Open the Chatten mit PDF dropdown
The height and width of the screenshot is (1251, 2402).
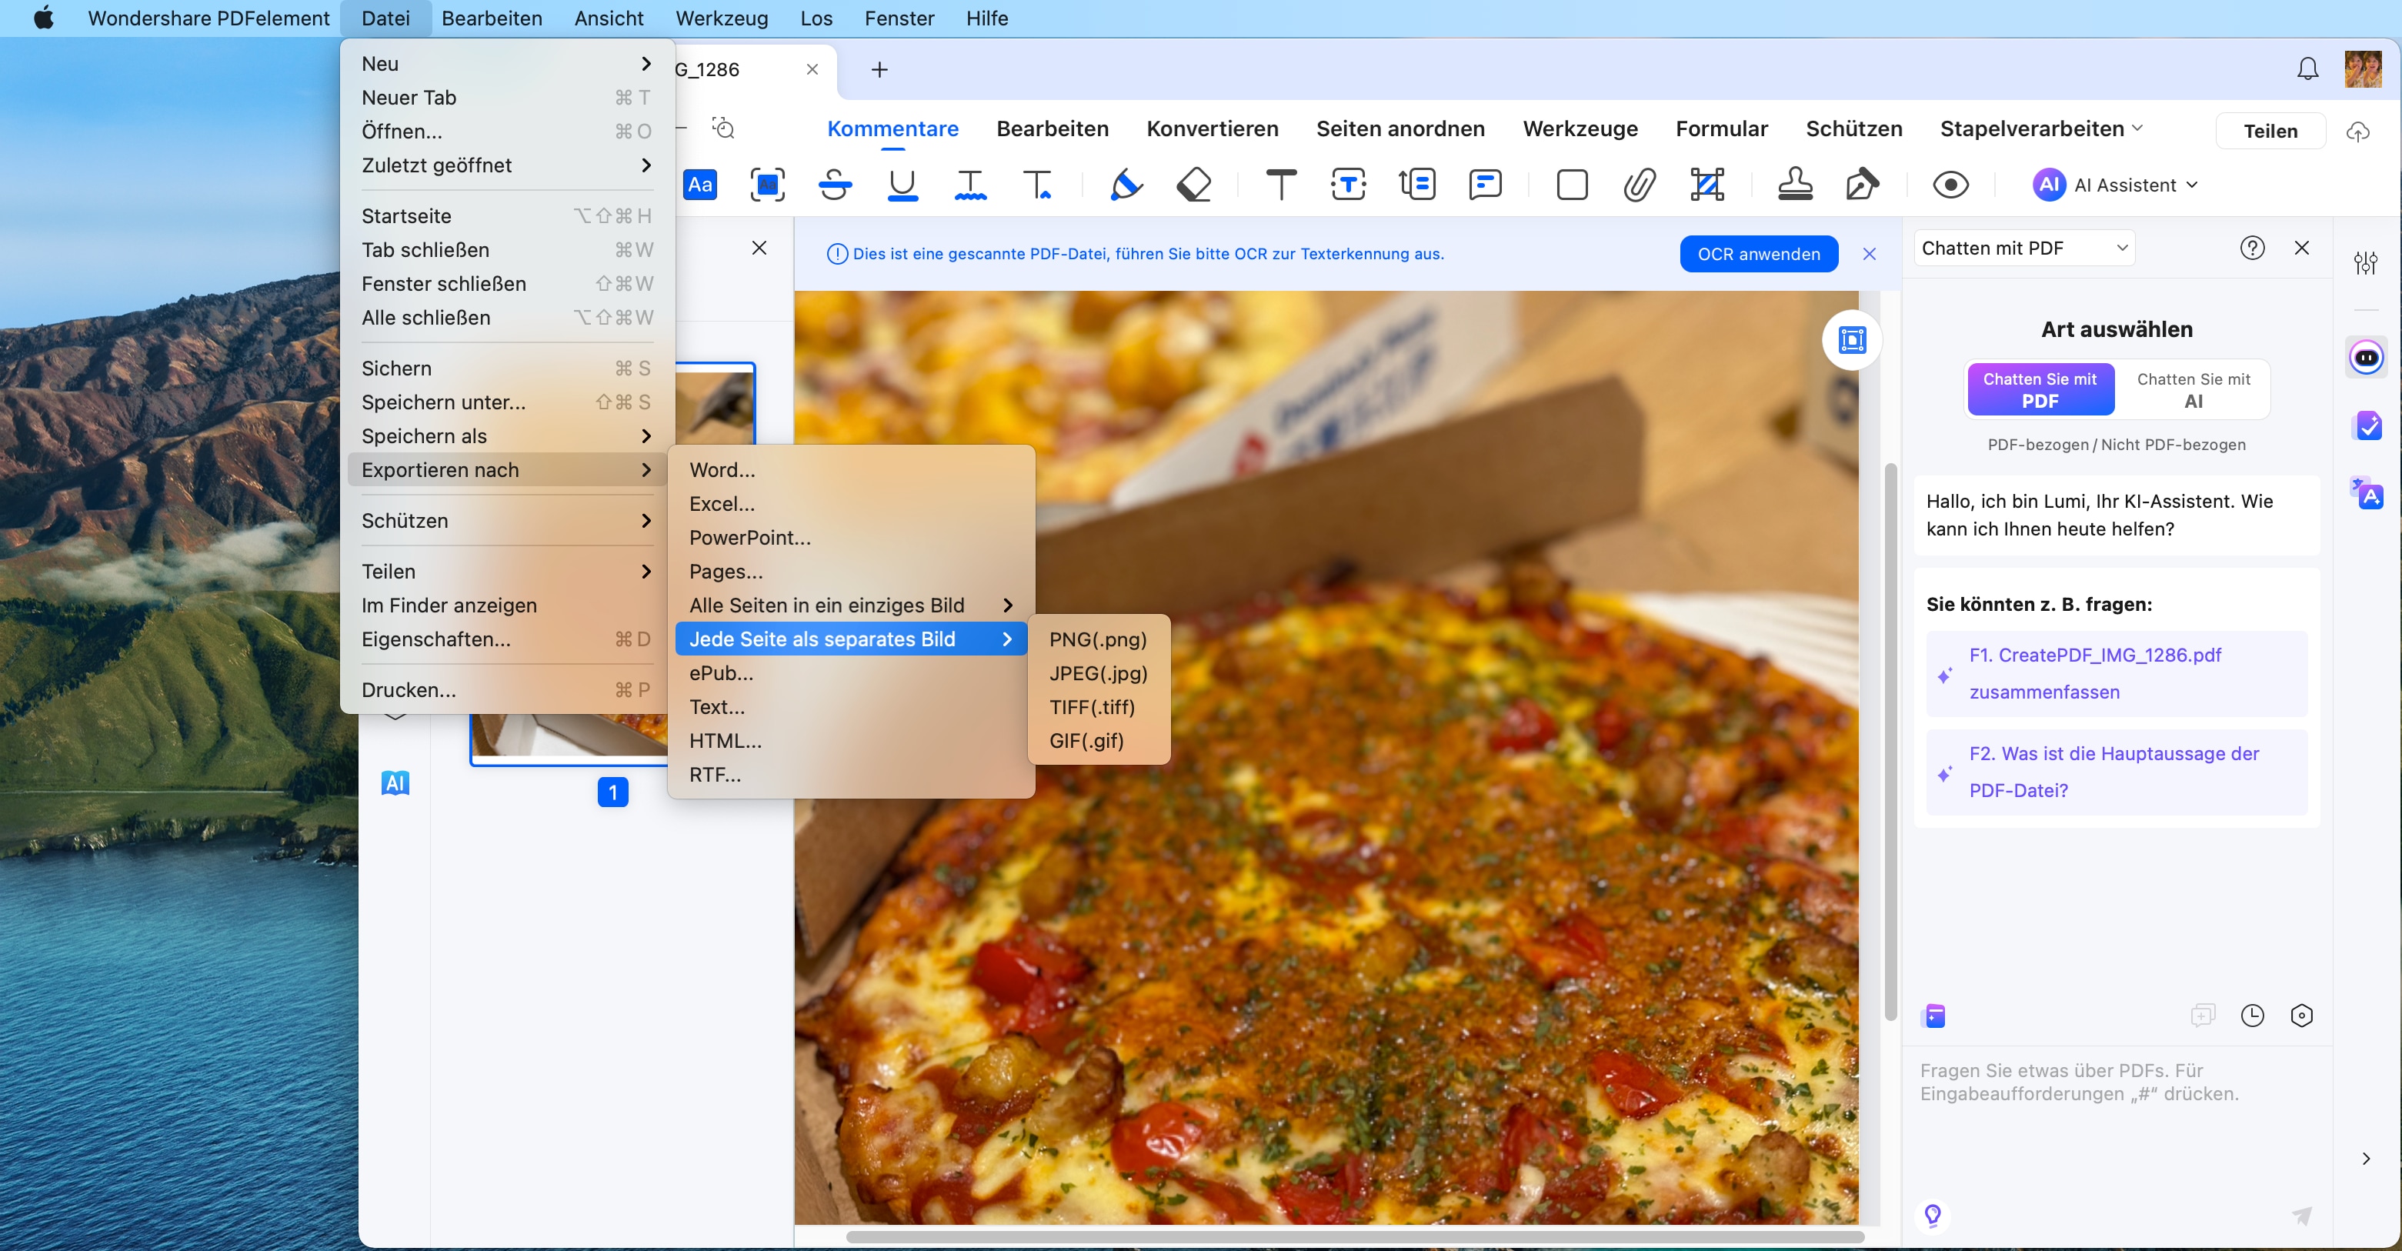tap(2024, 248)
